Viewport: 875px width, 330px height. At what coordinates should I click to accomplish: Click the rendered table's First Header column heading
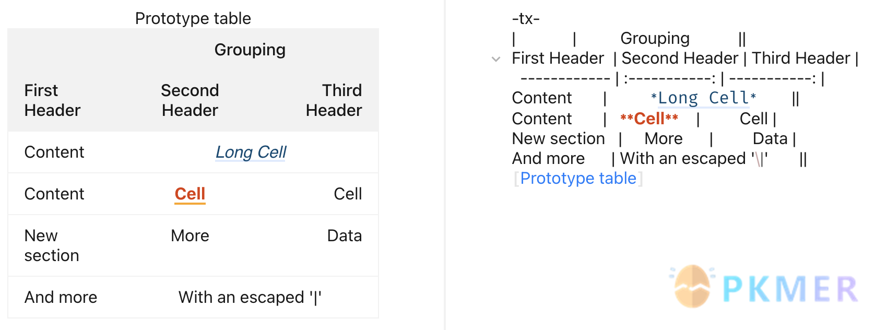tap(52, 100)
